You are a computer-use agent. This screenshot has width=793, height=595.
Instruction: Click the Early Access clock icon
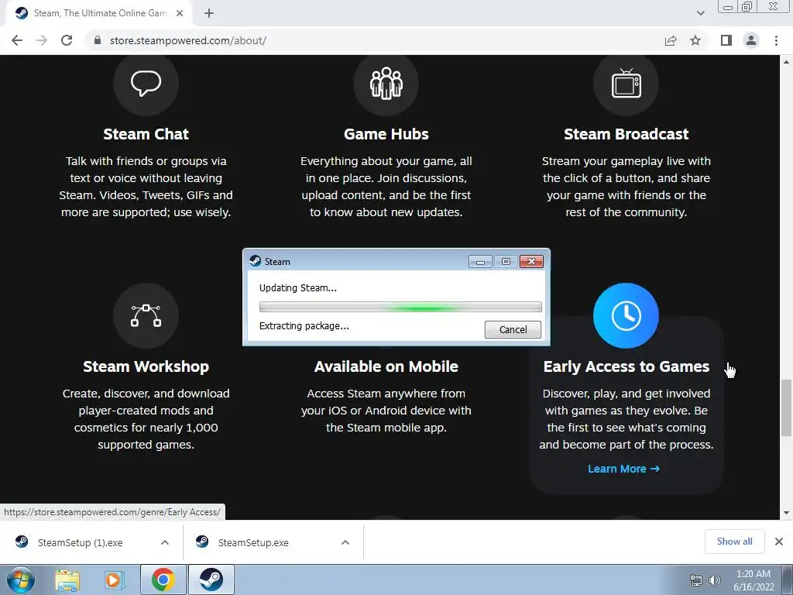point(626,316)
